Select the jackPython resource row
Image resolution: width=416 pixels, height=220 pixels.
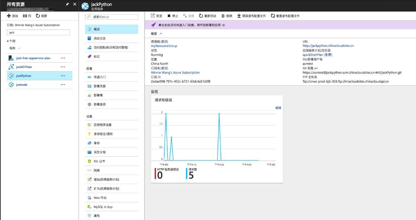tap(39, 76)
